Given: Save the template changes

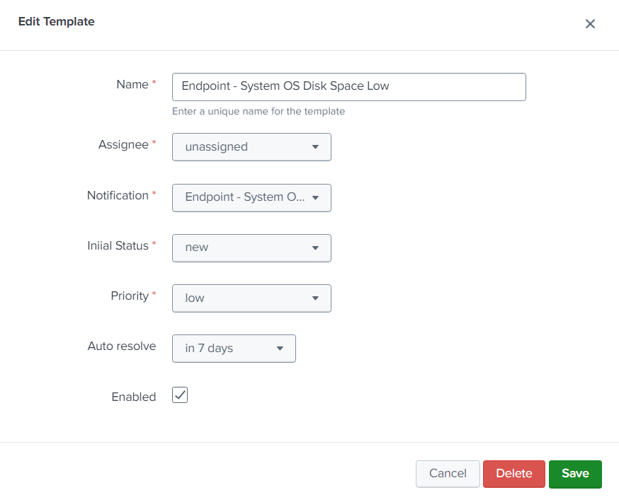Looking at the screenshot, I should click(x=575, y=474).
